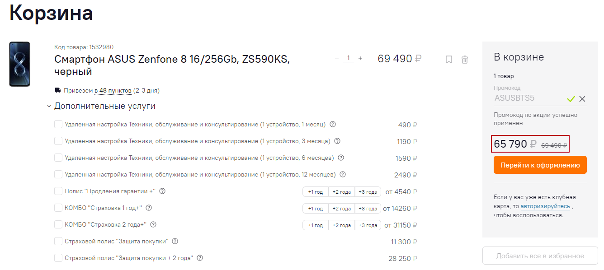Viewport: 604px width, 270px height.
Task: Tick КОМБО "Страховка 2 года+" checkbox
Action: pyautogui.click(x=58, y=224)
